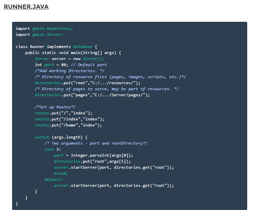
Task: Click the routes.put("/","index") line
Action: click(x=63, y=113)
